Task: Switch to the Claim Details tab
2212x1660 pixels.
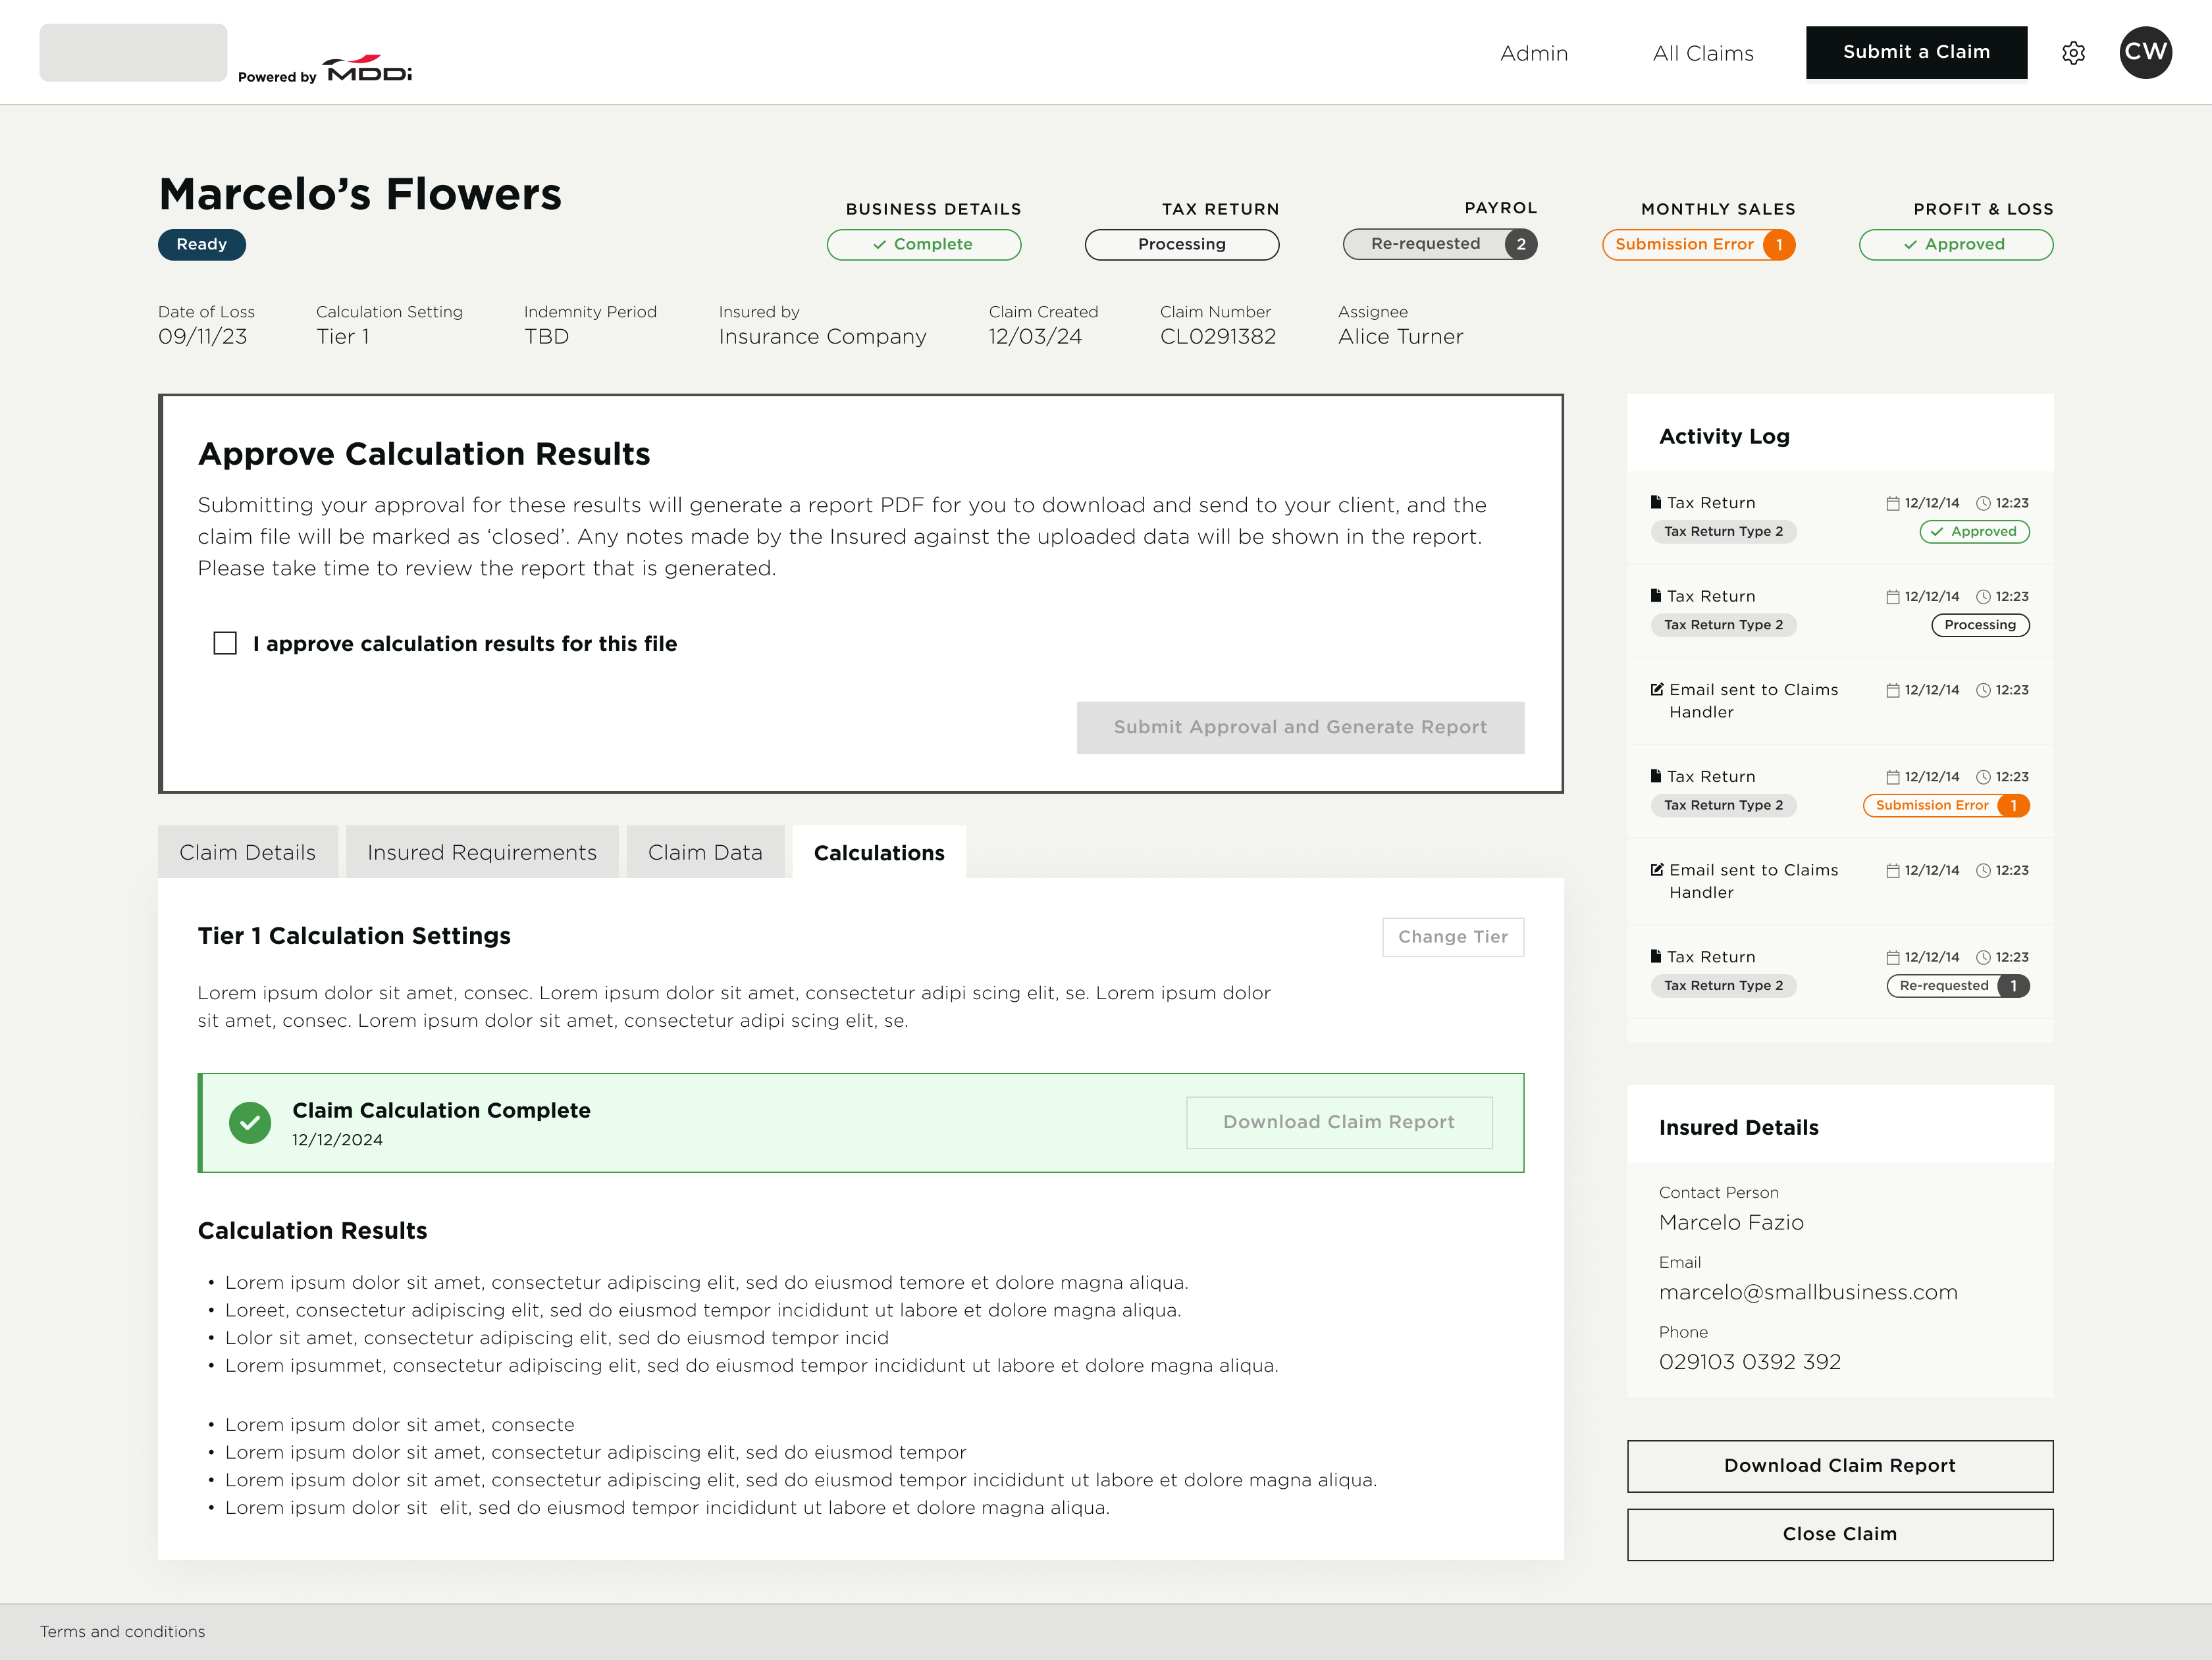Action: [x=247, y=853]
